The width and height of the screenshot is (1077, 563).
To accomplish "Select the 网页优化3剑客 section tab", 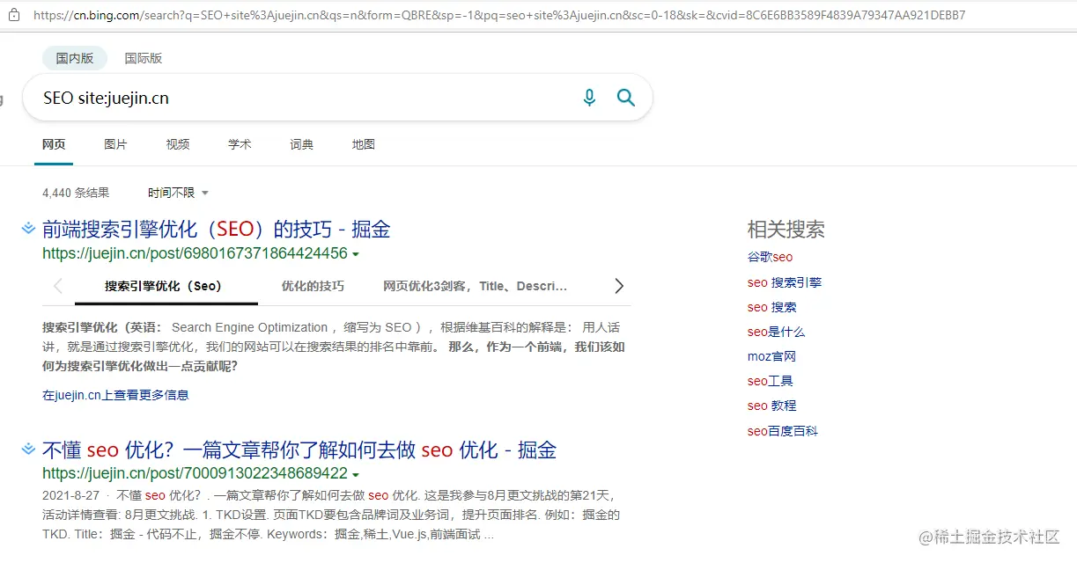I will pos(475,286).
